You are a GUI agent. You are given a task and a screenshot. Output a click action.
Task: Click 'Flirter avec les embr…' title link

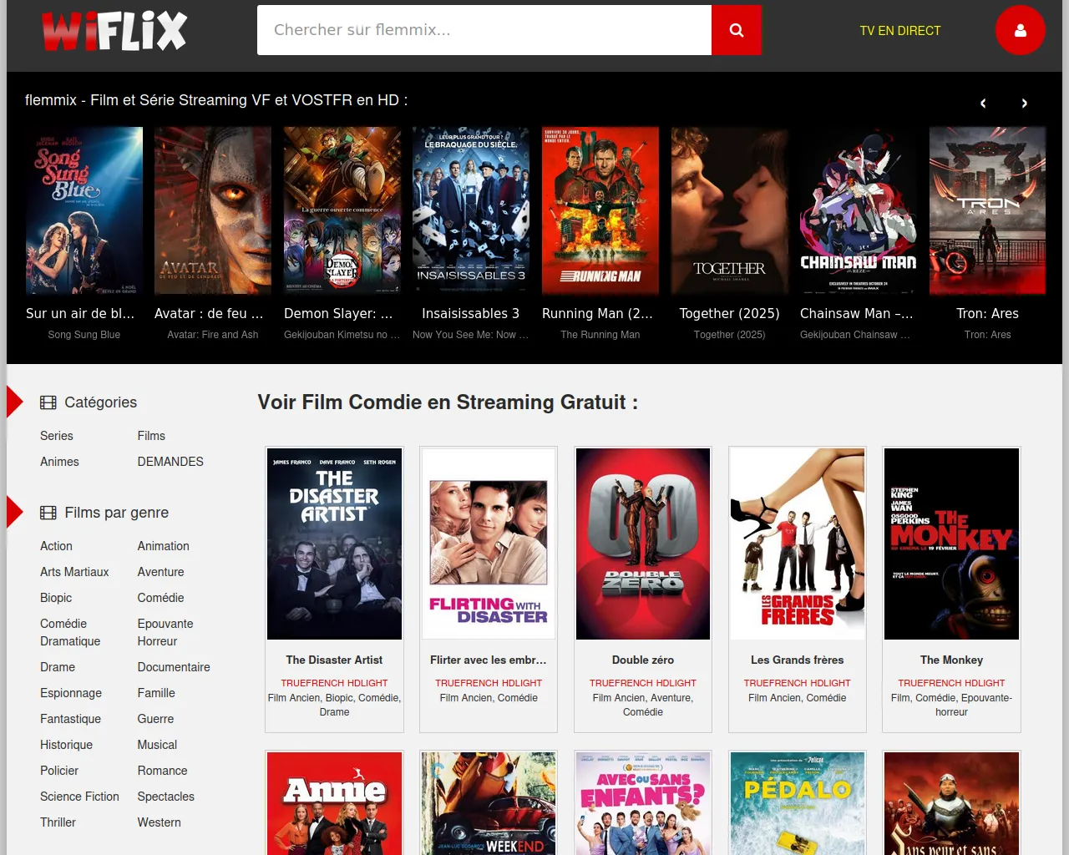tap(489, 660)
